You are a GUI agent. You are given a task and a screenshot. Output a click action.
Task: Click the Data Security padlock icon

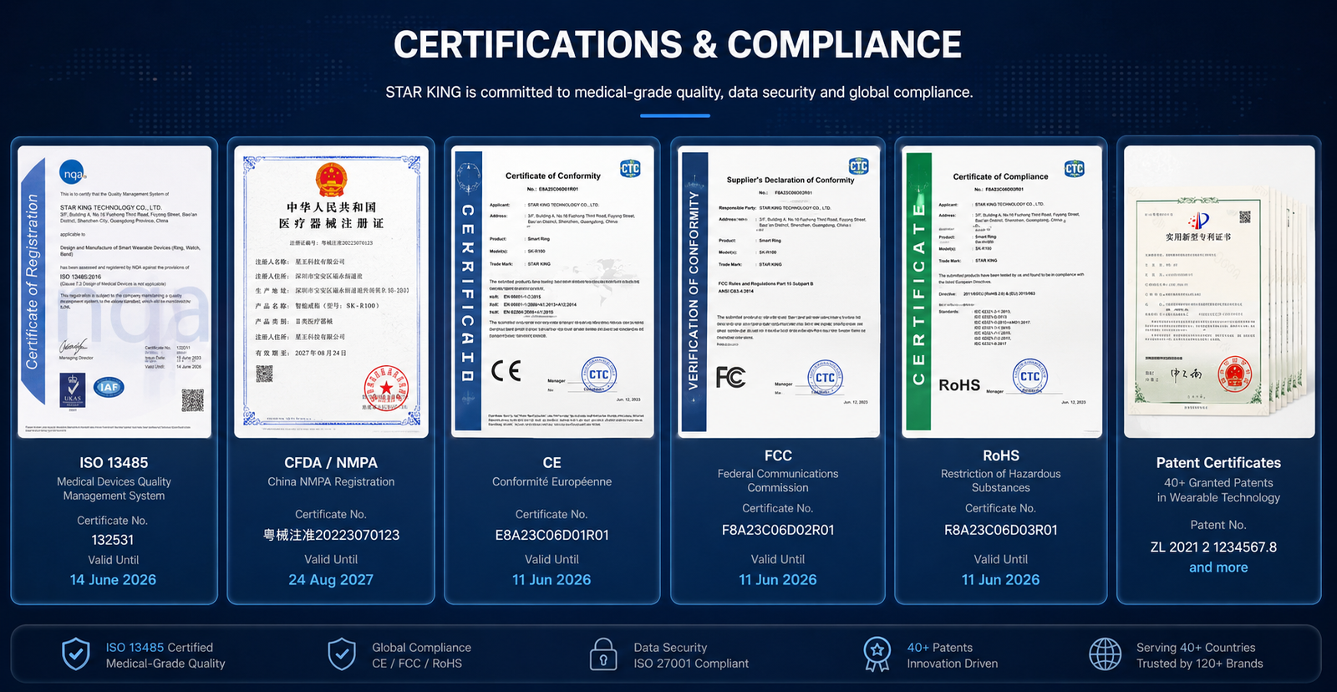point(603,654)
